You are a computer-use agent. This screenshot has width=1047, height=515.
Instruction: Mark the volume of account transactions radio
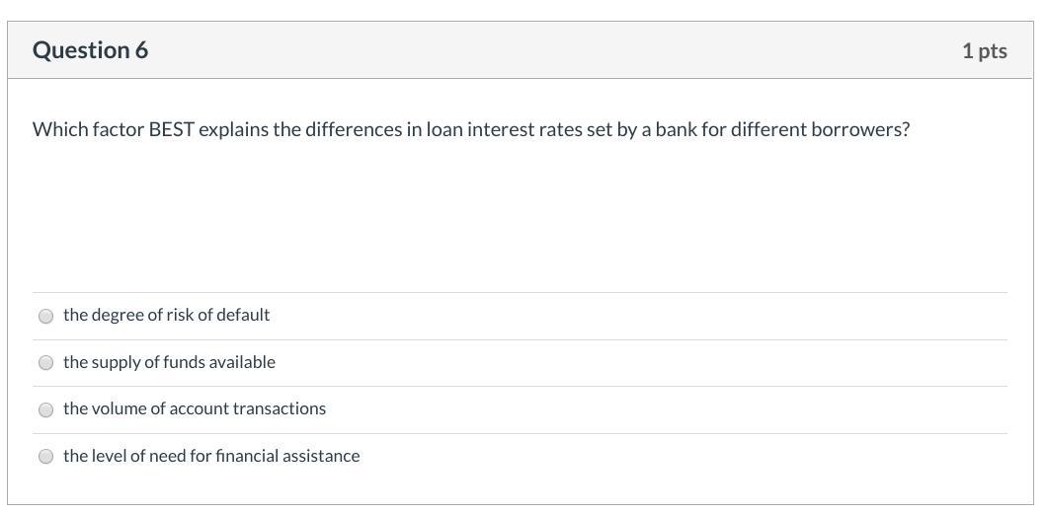45,409
